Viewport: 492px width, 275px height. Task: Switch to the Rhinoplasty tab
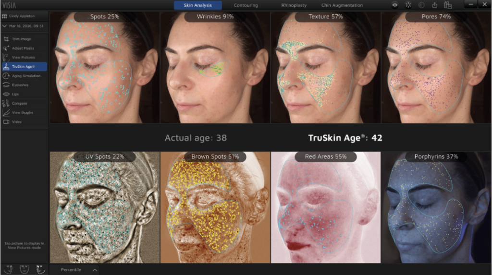[x=294, y=5]
